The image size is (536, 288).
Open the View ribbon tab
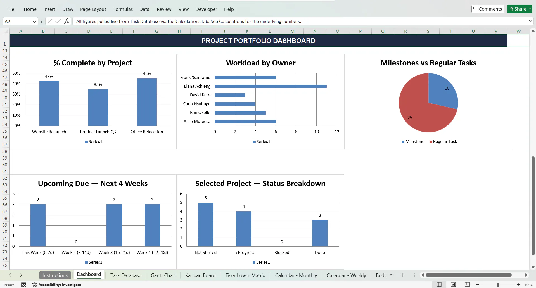pos(183,9)
